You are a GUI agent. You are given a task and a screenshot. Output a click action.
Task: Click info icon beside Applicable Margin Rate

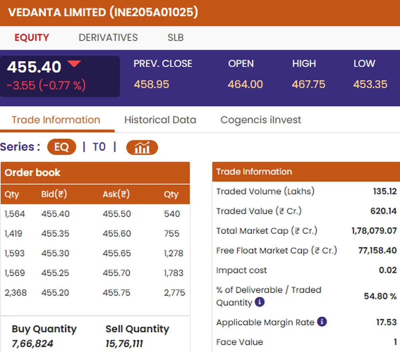pyautogui.click(x=322, y=322)
